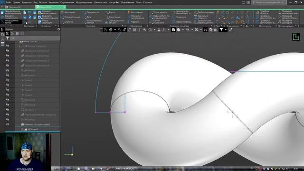Image resolution: width=304 pixels, height=171 pixels.
Task: Expand the Начало координат tree node
Action: [19, 46]
